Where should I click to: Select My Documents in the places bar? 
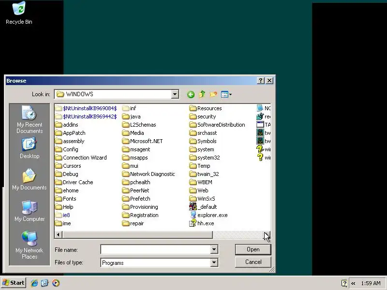pyautogui.click(x=30, y=179)
